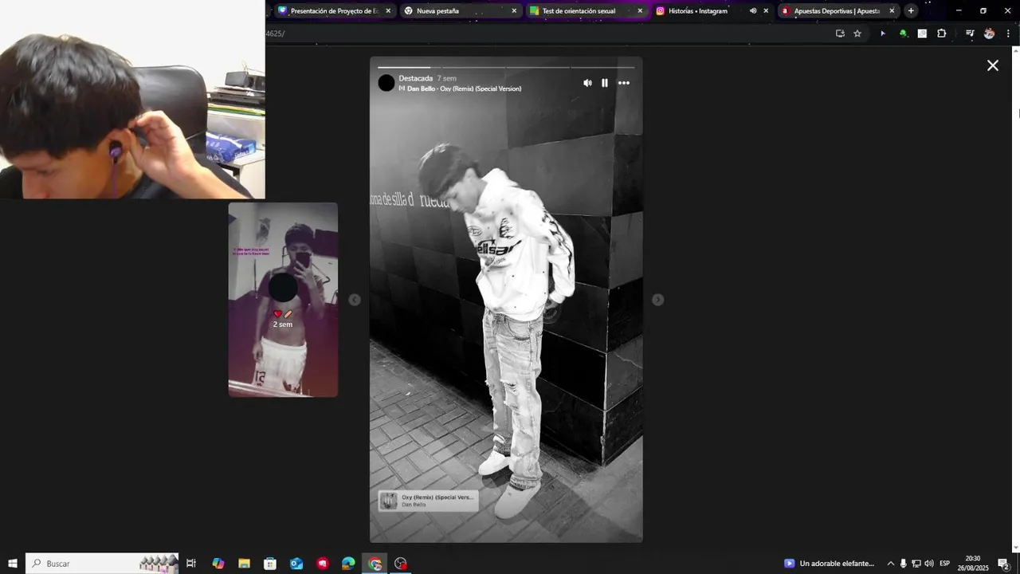Open the Destacada highlight name
This screenshot has height=574, width=1020.
(416, 78)
